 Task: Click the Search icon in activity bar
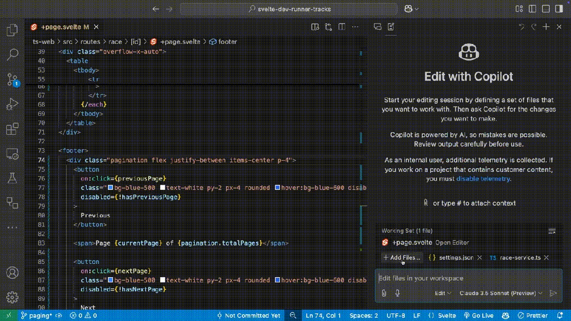(13, 54)
